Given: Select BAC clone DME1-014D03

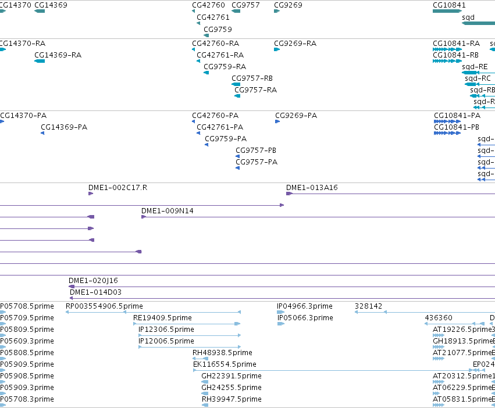Looking at the screenshot, I should click(x=95, y=292).
